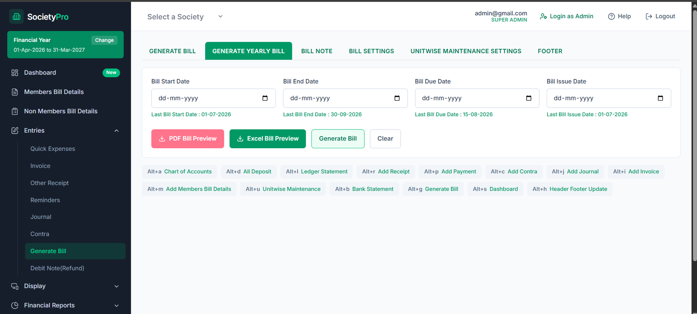Click the Members Bill Details document icon
This screenshot has height=314, width=697.
coord(15,92)
